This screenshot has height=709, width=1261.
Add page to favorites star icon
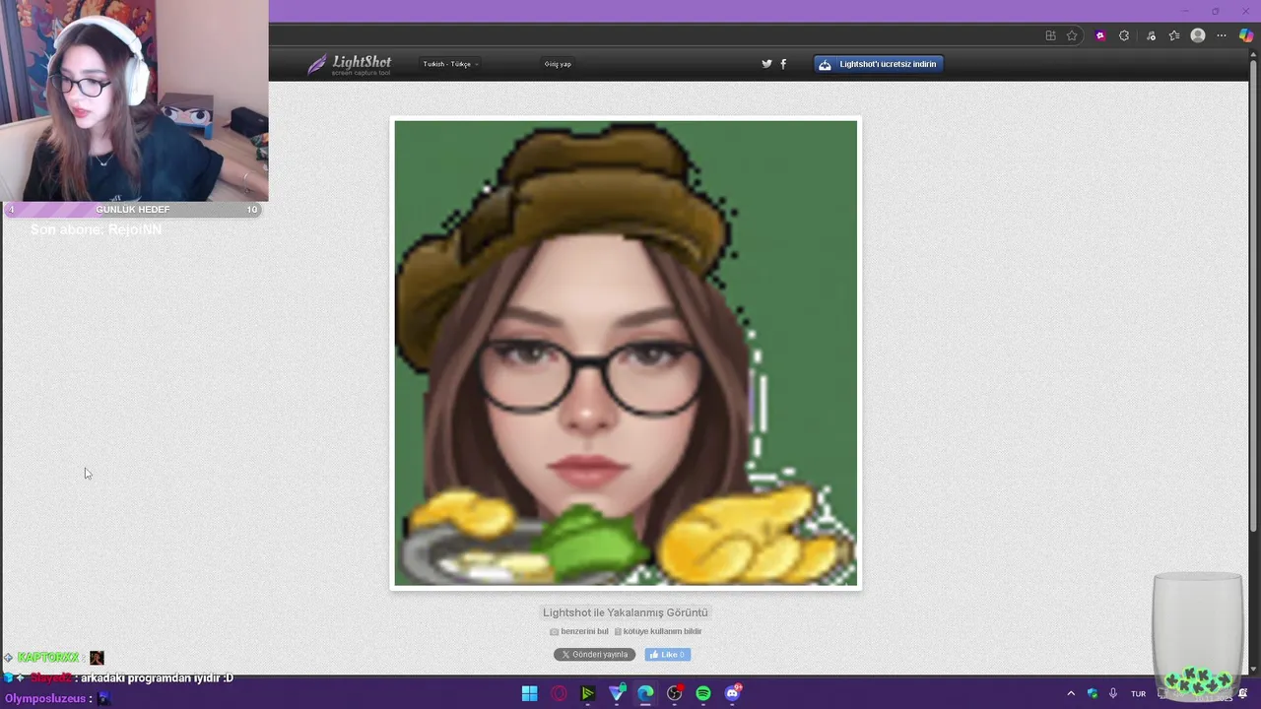(x=1072, y=35)
